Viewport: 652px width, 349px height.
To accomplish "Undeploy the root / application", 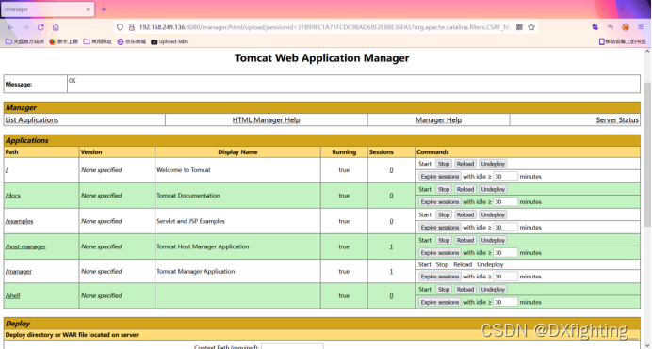I will 493,164.
